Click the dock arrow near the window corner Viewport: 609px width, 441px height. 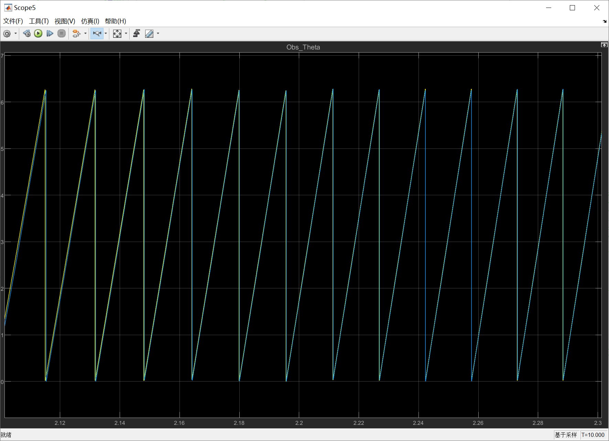click(604, 21)
